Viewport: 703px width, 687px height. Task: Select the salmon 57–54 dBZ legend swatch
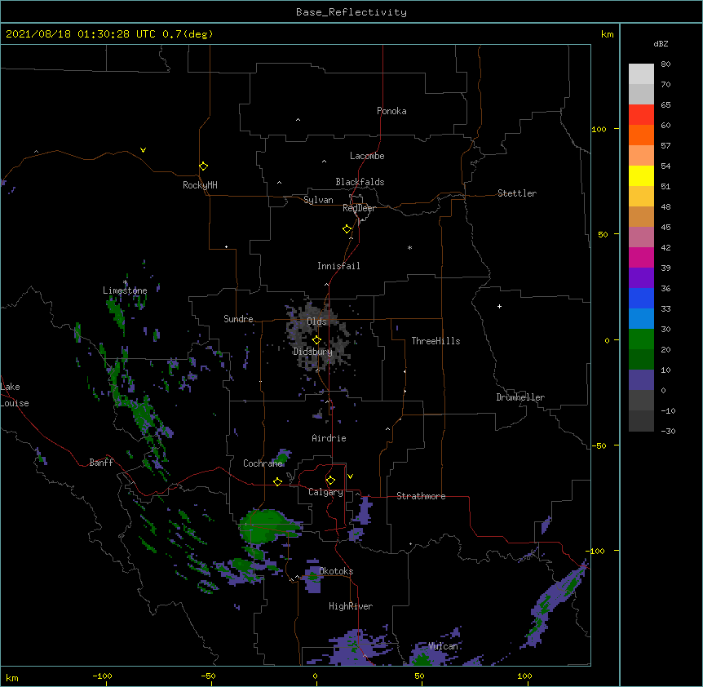pos(641,155)
